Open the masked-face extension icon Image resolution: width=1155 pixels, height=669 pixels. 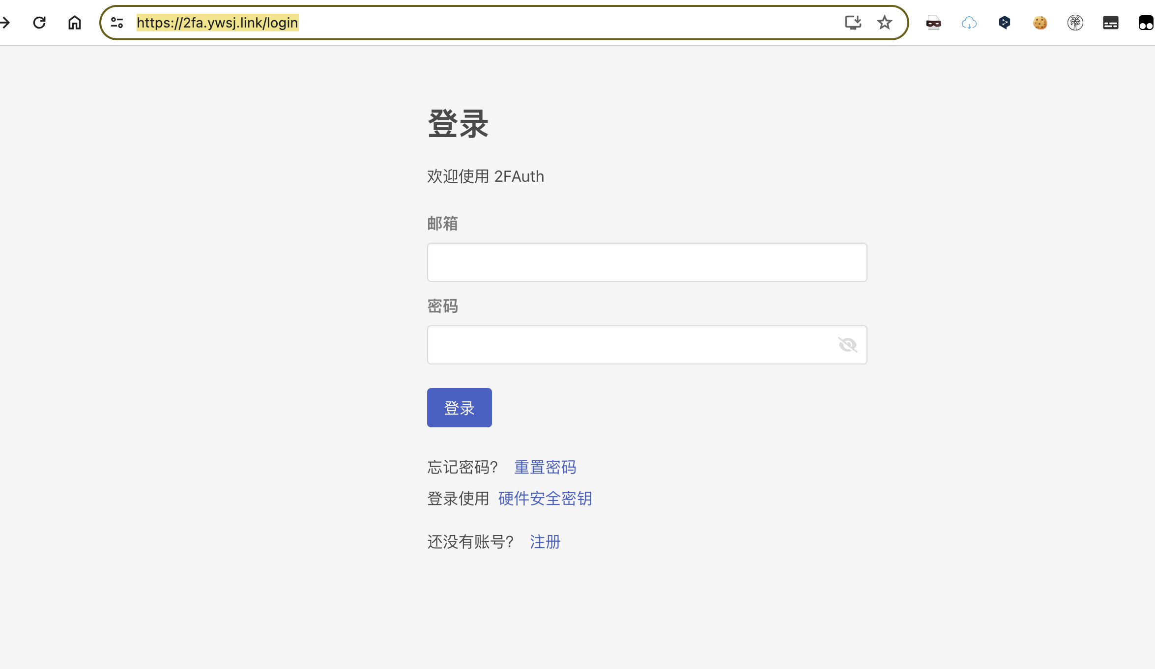point(933,23)
